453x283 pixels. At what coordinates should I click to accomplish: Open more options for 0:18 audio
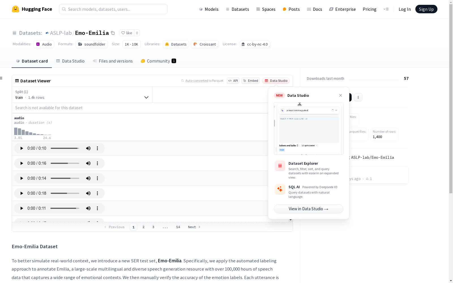click(97, 193)
